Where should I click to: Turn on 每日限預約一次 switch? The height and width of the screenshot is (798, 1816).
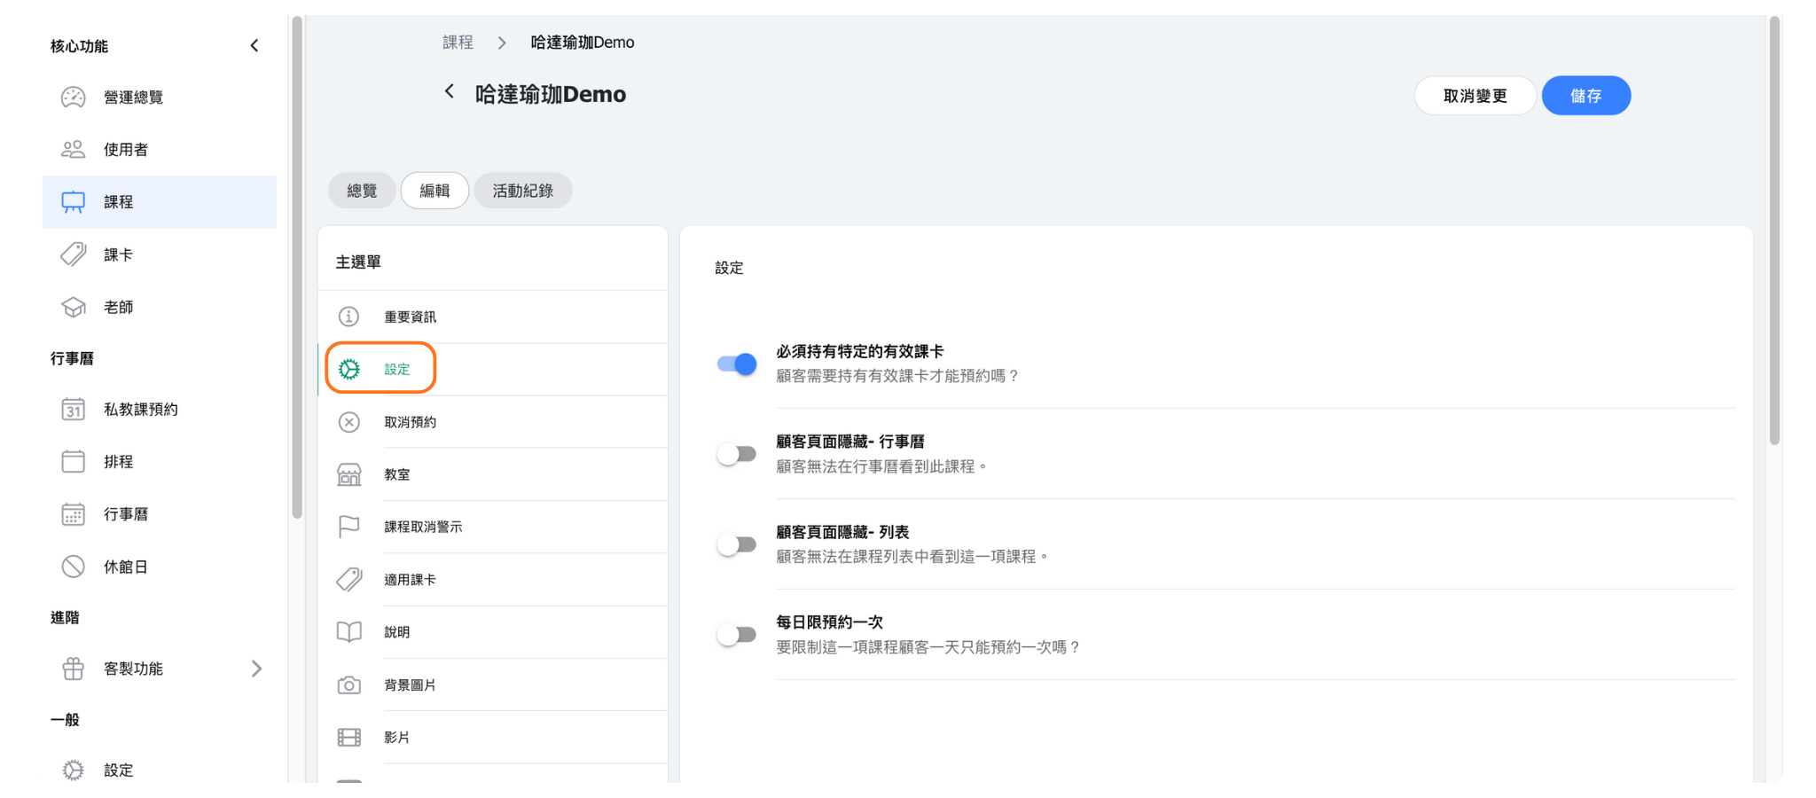tap(736, 635)
